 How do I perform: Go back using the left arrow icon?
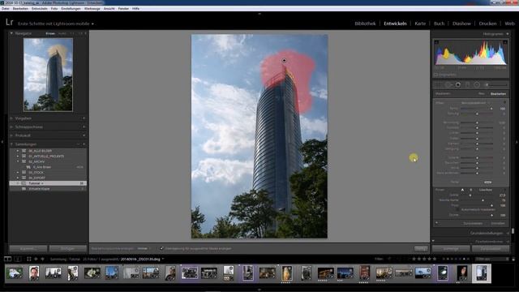pos(36,259)
